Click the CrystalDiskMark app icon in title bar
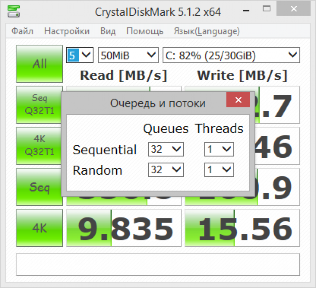Viewport: 316px width, 288px height. pos(13,11)
